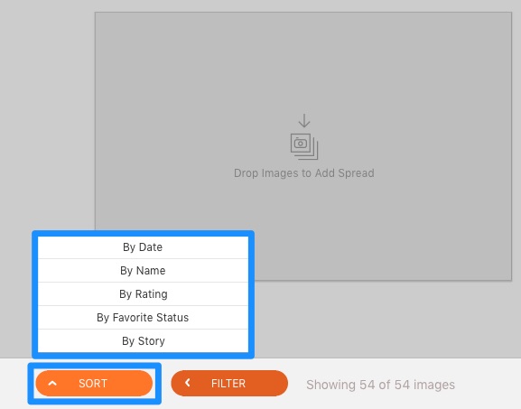The height and width of the screenshot is (409, 521).
Task: Click the down arrow icon above camera
Action: point(304,121)
